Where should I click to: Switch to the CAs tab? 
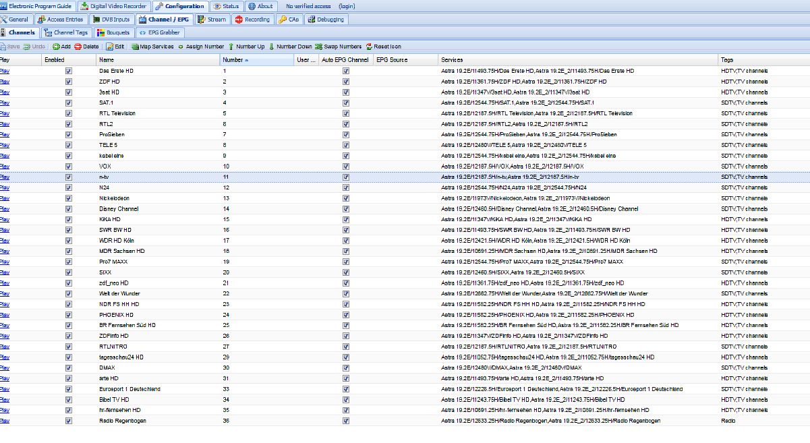(289, 20)
